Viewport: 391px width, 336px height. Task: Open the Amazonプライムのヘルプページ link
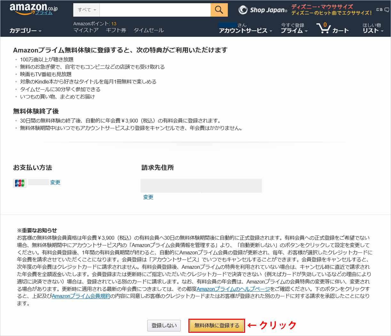coord(233,289)
